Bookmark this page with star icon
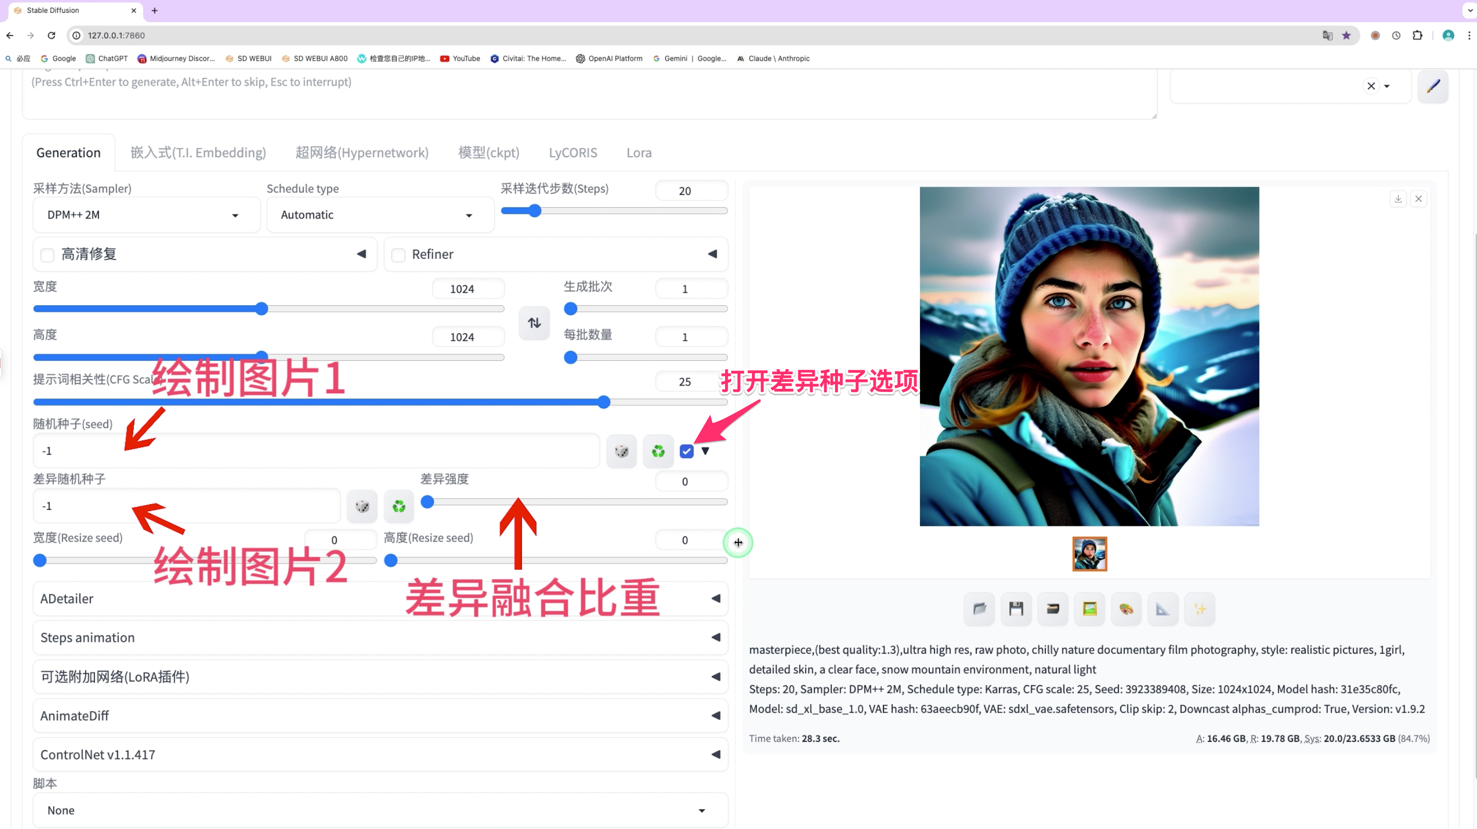This screenshot has height=829, width=1477. (x=1347, y=36)
